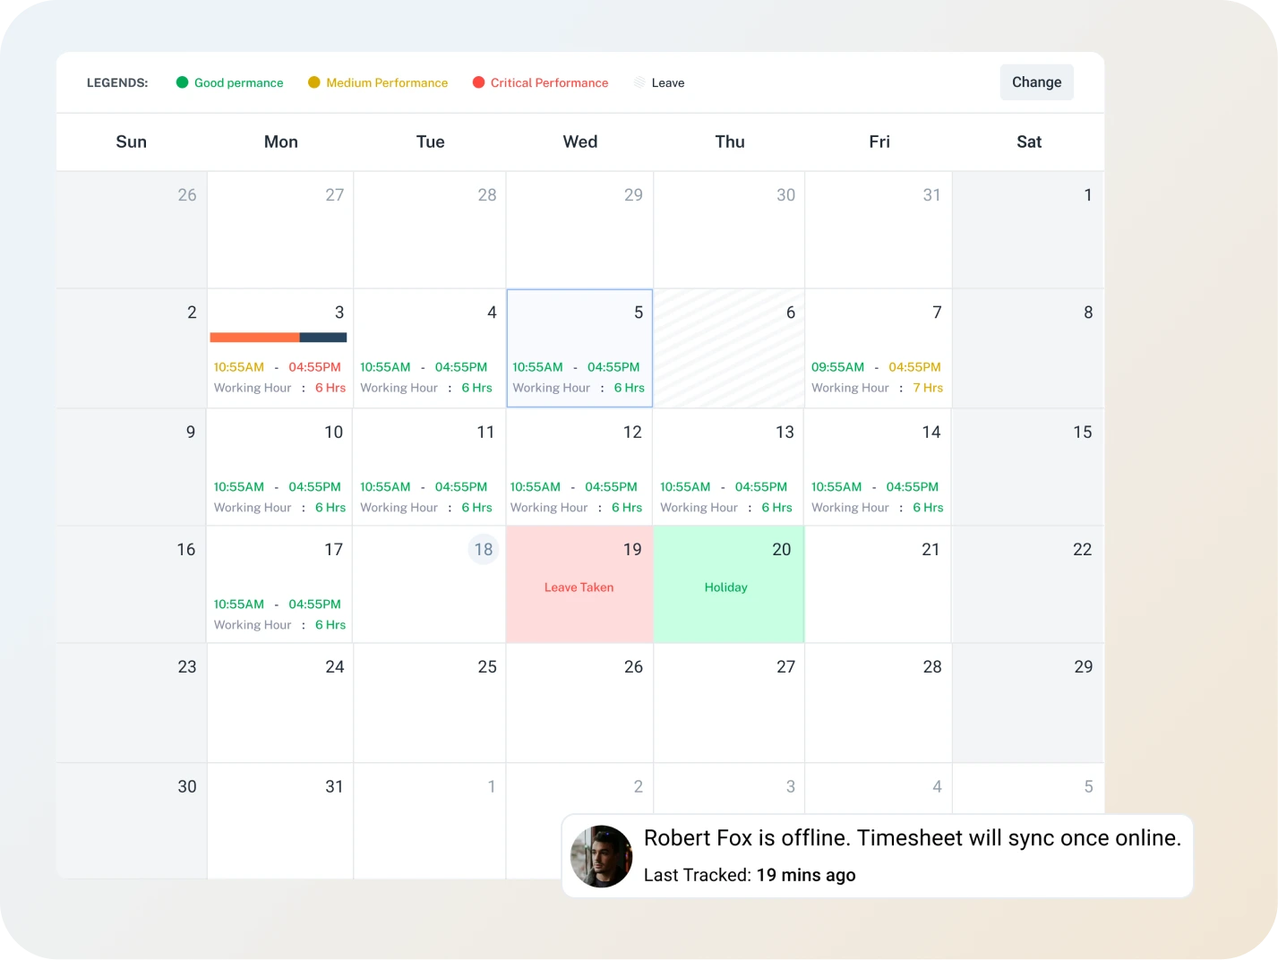Click the orange progress bar on day 3
The image size is (1278, 960).
pos(255,338)
